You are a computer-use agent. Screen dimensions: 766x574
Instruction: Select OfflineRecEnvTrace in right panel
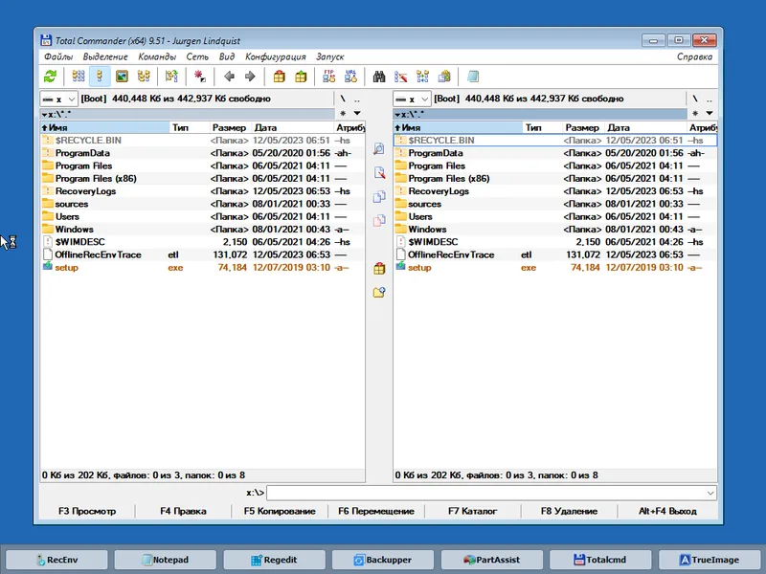(x=555, y=254)
